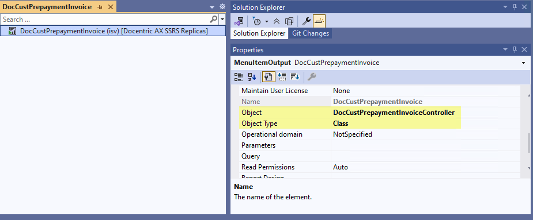Edit the DocCustPrepaymentInvoiceController Object value
Image resolution: width=533 pixels, height=220 pixels.
pyautogui.click(x=394, y=113)
